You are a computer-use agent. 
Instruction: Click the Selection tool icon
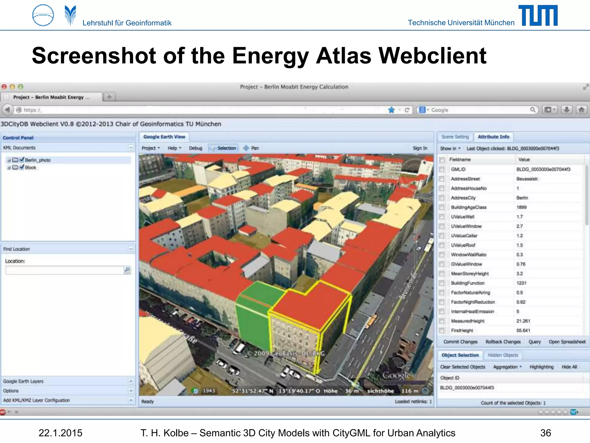coord(213,148)
